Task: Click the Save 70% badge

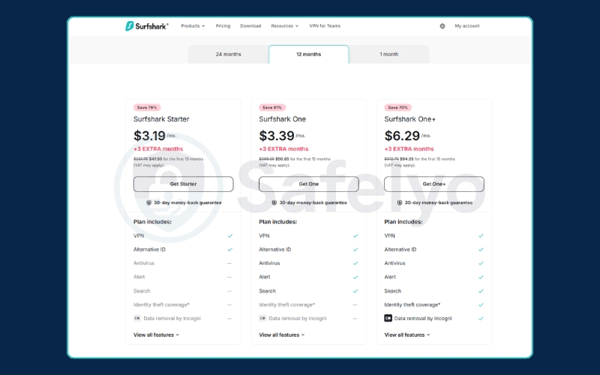Action: [x=398, y=107]
